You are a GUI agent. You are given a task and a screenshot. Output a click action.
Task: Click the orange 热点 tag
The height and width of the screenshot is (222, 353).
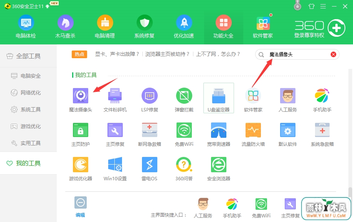click(x=79, y=54)
